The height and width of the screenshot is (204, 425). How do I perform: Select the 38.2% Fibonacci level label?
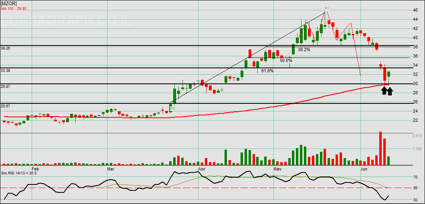304,50
